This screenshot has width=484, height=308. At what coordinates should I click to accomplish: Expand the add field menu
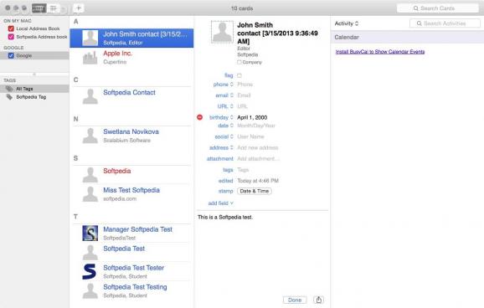tap(220, 203)
